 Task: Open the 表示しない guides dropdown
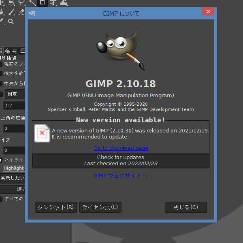[13, 178]
